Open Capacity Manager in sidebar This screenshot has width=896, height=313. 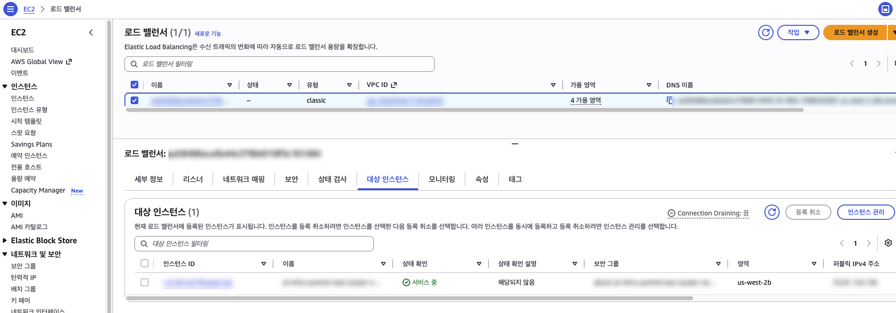click(x=38, y=190)
